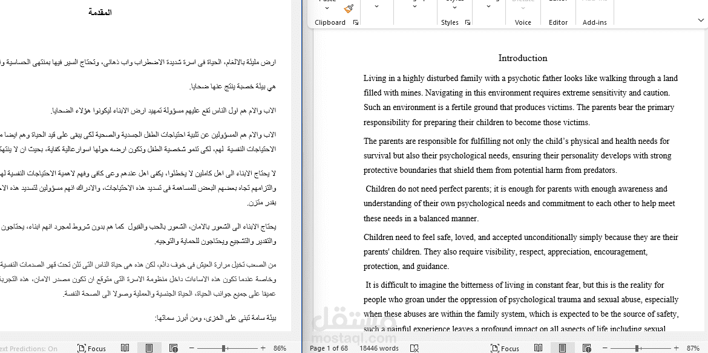Open the Clipboard pane dialog launcher
Screen dimensions: 708x353
coord(356,22)
